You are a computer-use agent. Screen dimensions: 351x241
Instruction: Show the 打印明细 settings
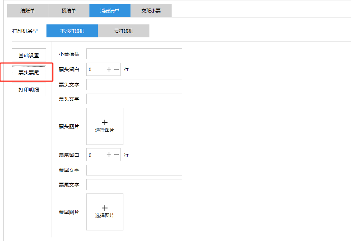(29, 90)
